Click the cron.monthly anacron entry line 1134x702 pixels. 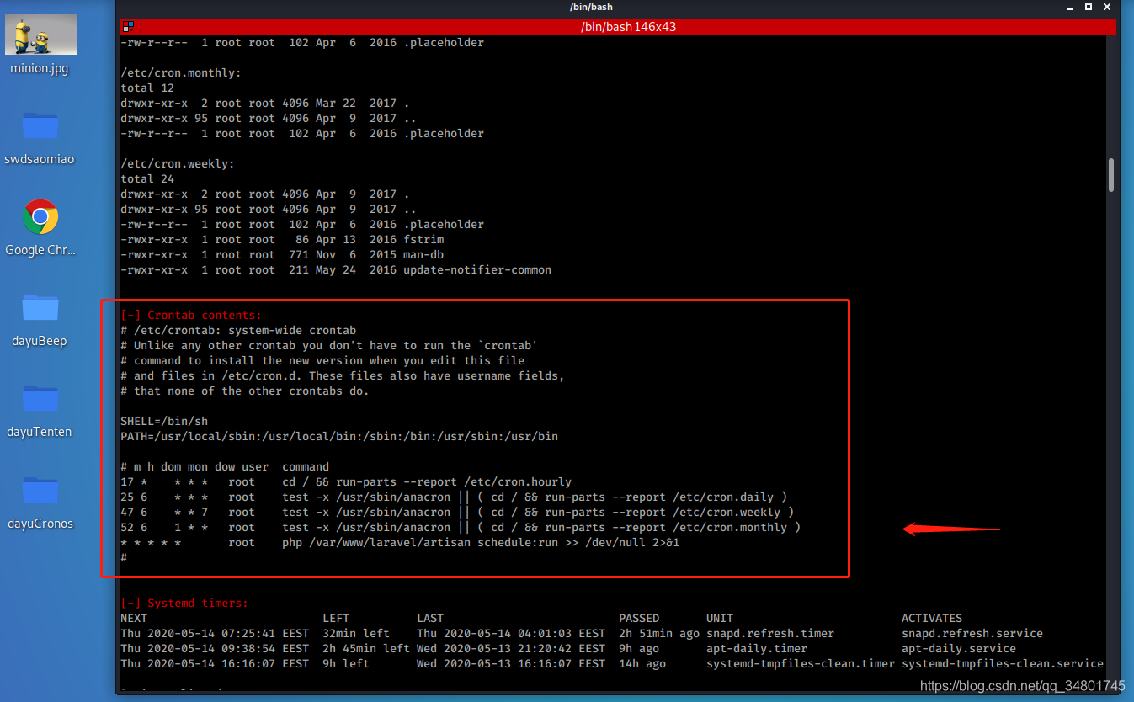(x=461, y=528)
